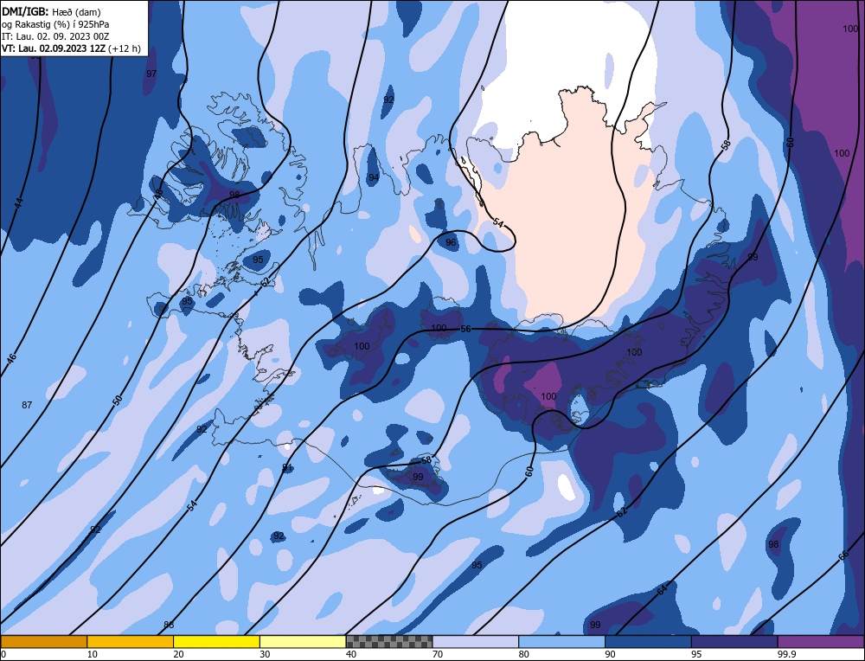The image size is (865, 661).
Task: Click the humidity value '91'
Action: [x=287, y=468]
